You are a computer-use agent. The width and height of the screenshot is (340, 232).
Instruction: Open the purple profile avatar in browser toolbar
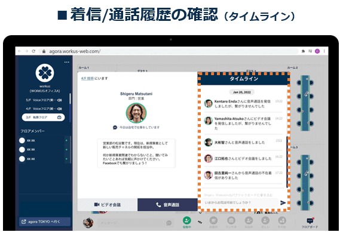tap(317, 51)
